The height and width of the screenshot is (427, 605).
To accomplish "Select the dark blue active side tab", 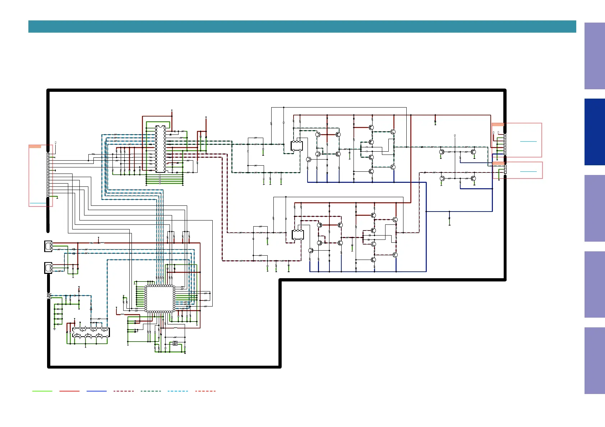I will click(x=595, y=132).
